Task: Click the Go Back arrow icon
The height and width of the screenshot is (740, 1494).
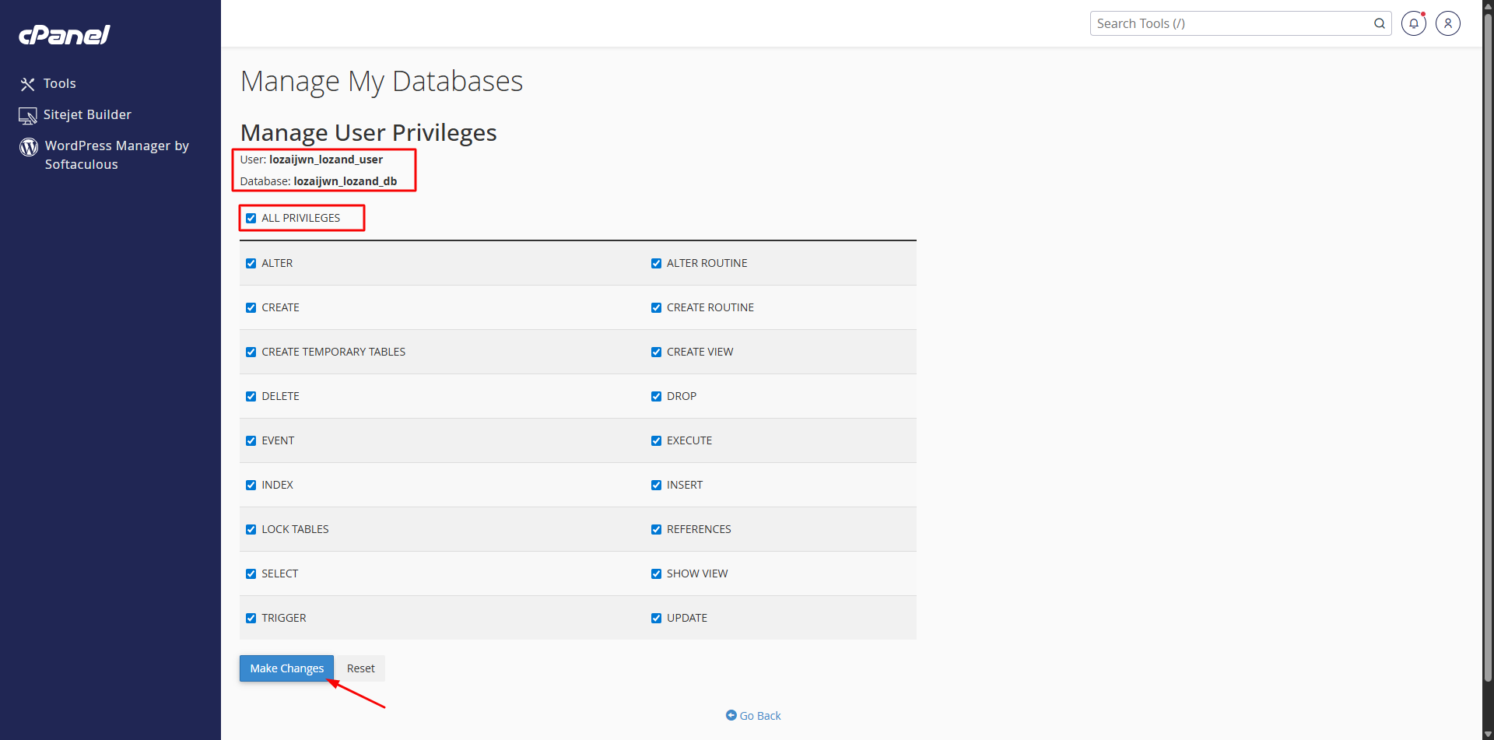Action: point(731,716)
